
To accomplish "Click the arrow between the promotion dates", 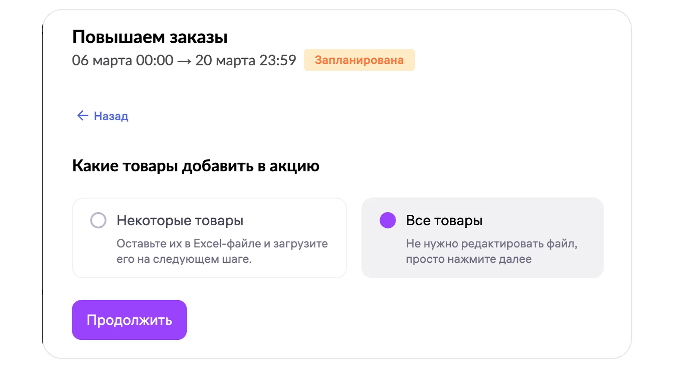I will click(x=184, y=61).
